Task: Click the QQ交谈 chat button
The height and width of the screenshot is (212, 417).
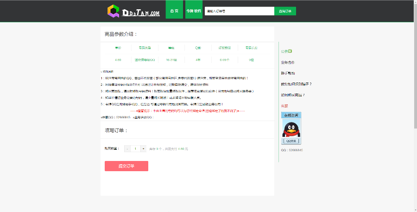Action: point(291,141)
